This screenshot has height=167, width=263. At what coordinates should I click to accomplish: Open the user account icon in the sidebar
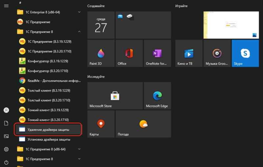[6, 110]
